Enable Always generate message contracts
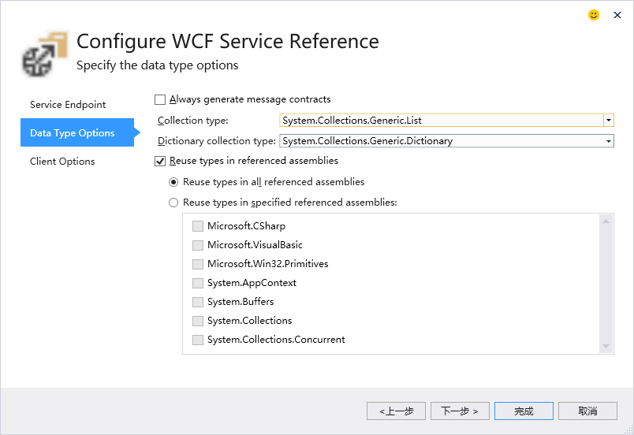Image resolution: width=634 pixels, height=435 pixels. coord(160,99)
